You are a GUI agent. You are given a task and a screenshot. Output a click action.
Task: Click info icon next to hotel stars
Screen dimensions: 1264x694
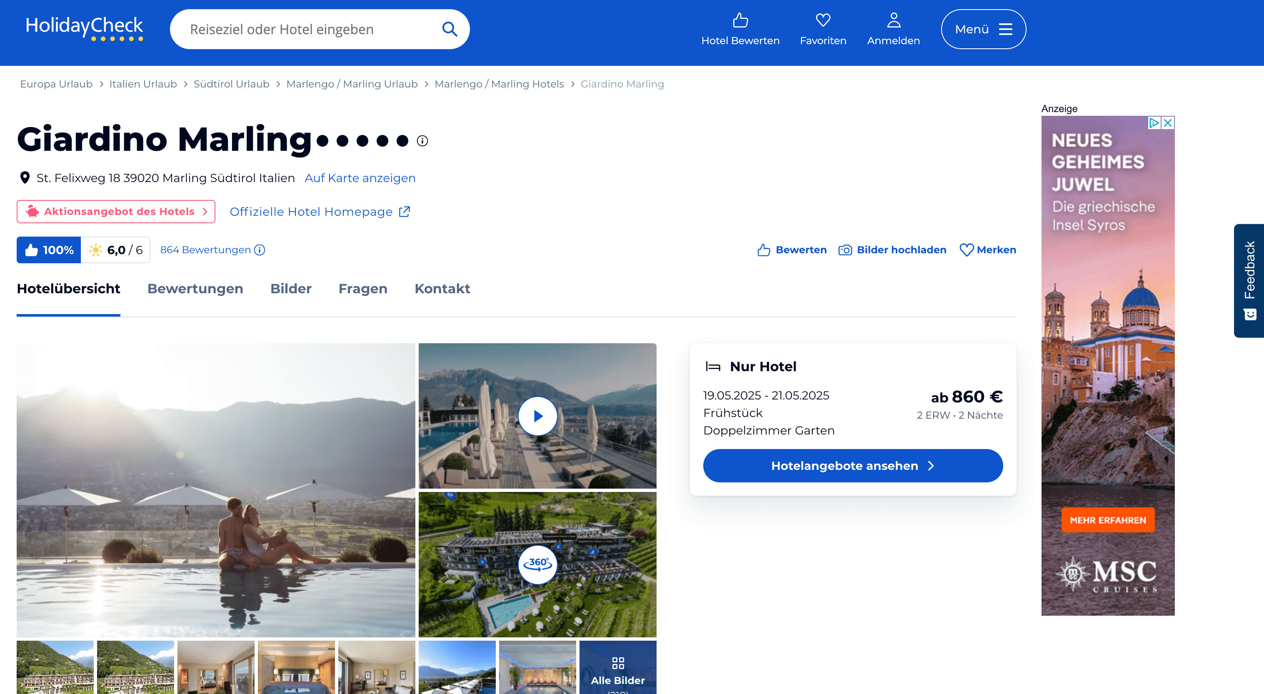click(x=422, y=141)
